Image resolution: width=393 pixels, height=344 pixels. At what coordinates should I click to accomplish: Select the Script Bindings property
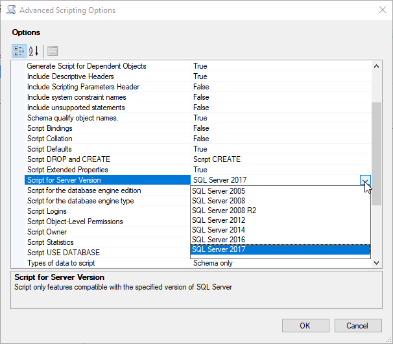108,128
